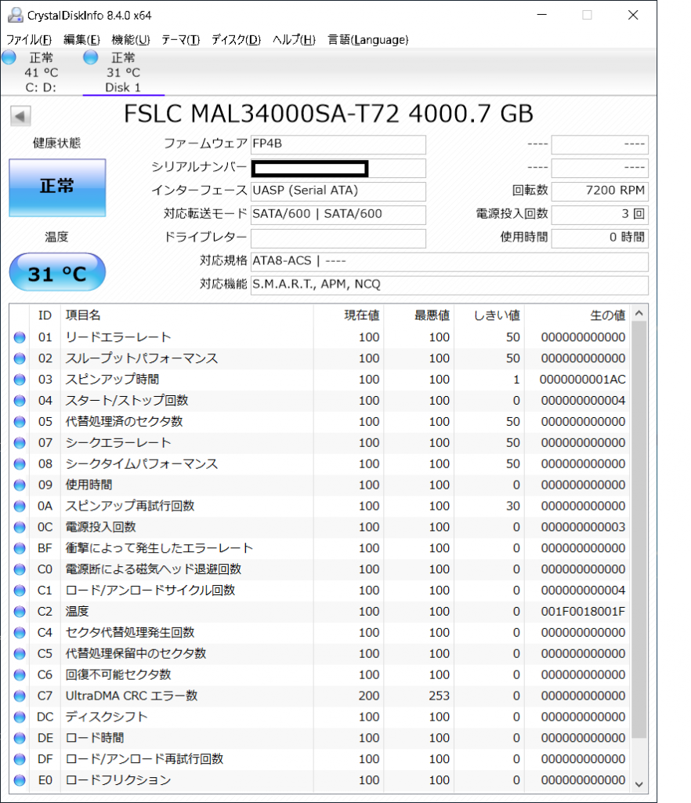Click status orb for ID 0A スピンアップ再試行回数

20,506
